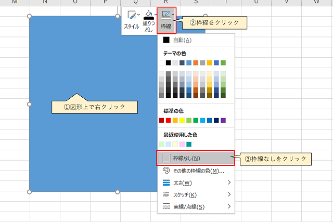Click the line weight icon beside 太さ
The image size is (333, 222).
pyautogui.click(x=166, y=182)
